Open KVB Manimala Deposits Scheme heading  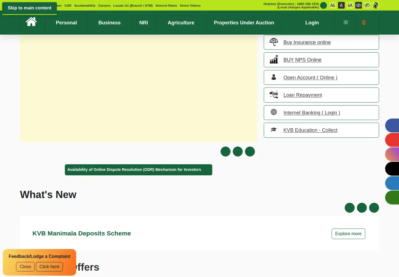click(x=82, y=234)
